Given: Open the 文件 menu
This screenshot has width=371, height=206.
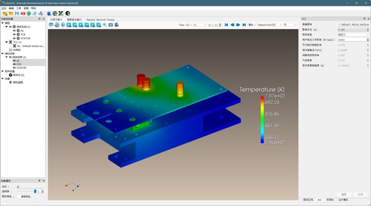Looking at the screenshot, I should click(4, 8).
